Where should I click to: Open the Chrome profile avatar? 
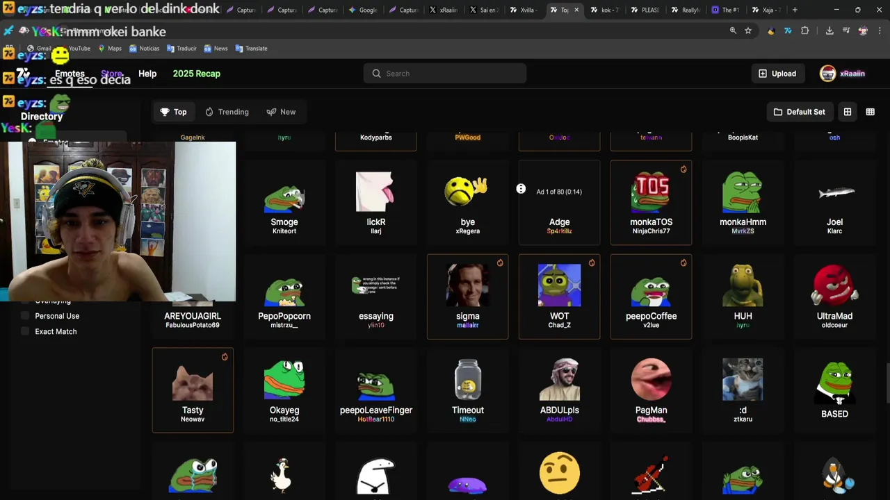pos(863,31)
